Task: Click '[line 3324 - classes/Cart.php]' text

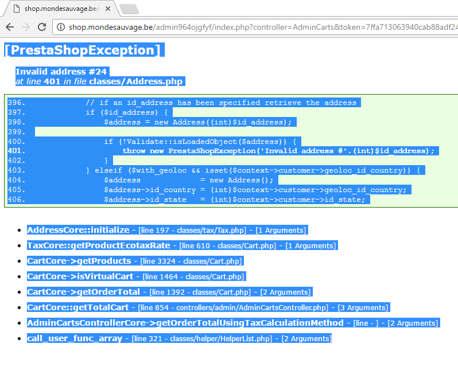Action: tap(191, 261)
